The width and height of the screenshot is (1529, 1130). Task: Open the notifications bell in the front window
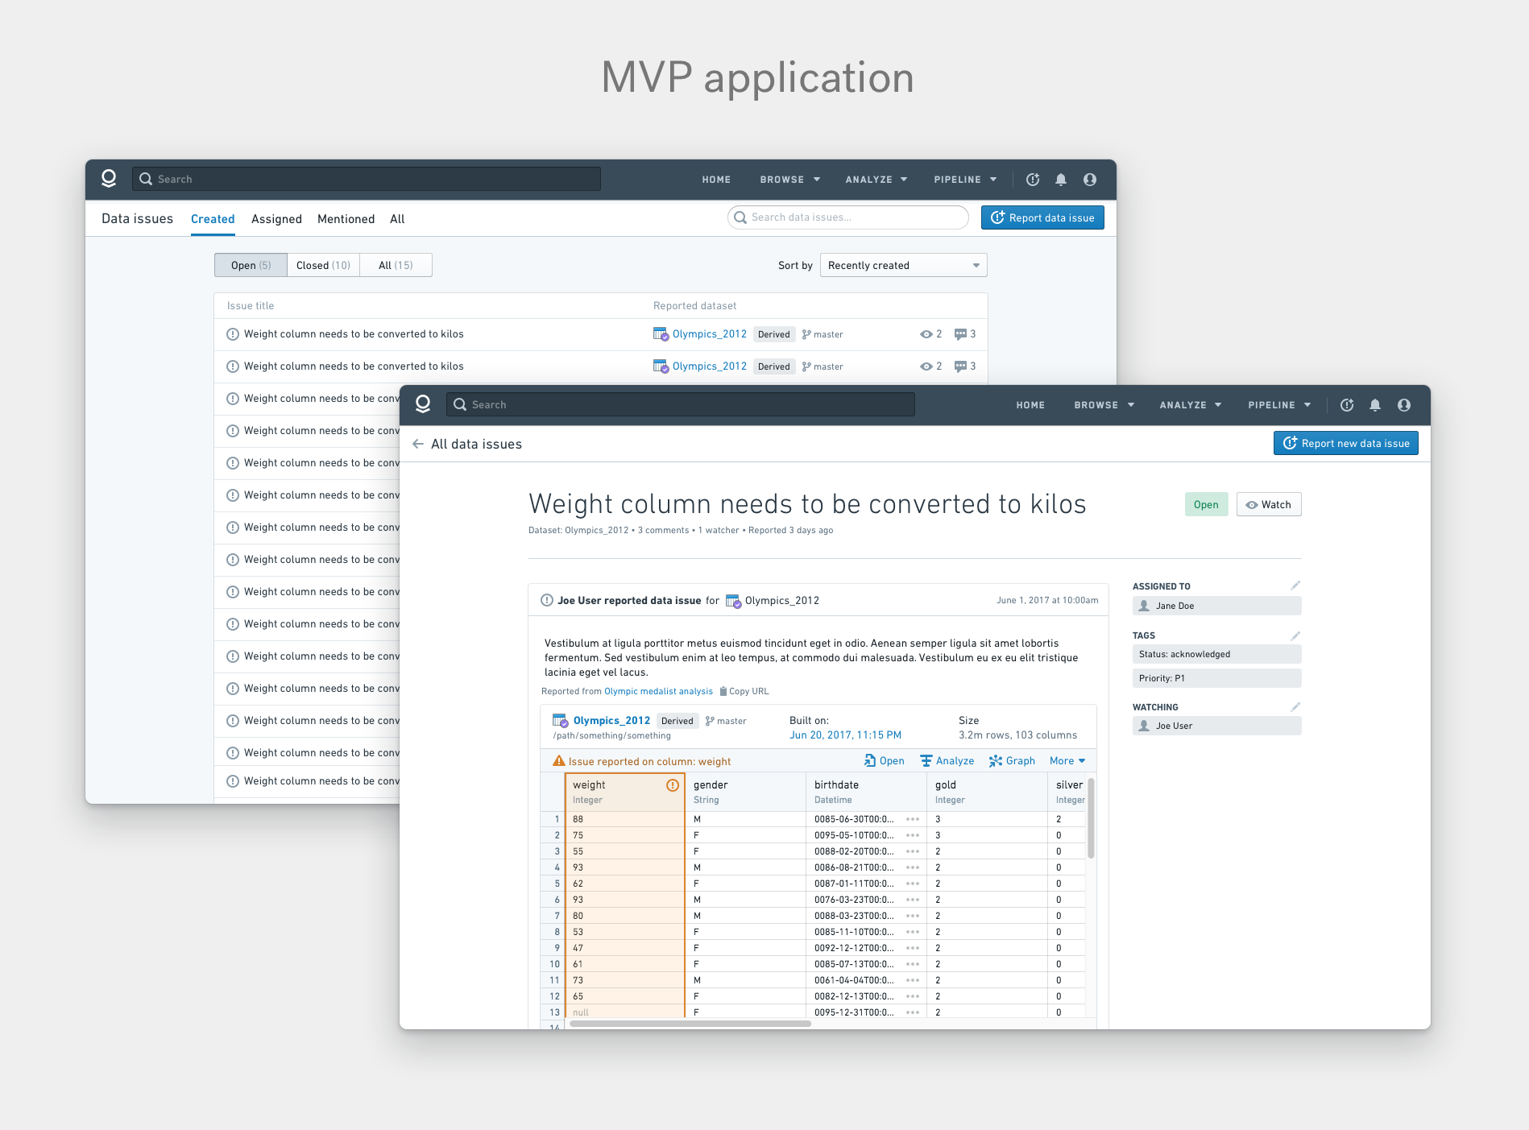1375,405
